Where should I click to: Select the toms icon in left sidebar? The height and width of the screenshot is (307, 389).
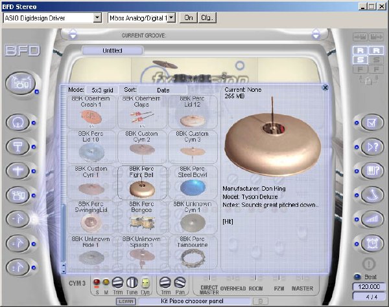(18, 195)
